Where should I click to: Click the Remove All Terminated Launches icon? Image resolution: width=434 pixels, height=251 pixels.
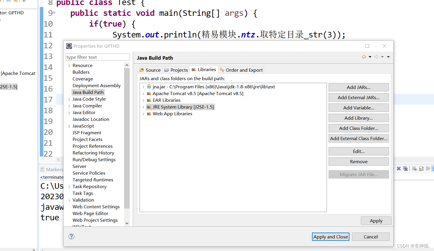point(405,168)
